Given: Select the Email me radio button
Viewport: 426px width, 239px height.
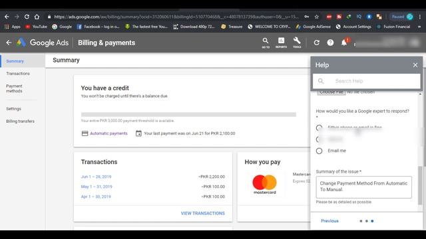Looking at the screenshot, I should pos(319,151).
